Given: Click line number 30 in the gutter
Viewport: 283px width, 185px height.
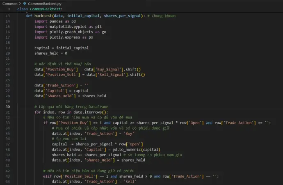Looking at the screenshot, I should click(7, 107).
